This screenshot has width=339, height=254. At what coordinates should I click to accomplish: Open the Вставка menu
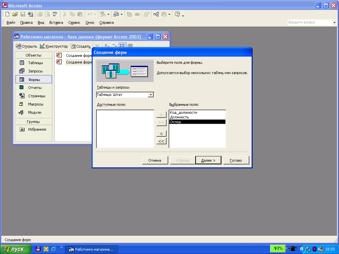[x=56, y=22]
